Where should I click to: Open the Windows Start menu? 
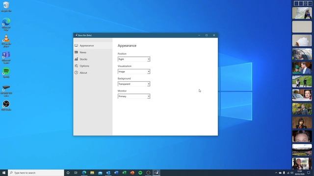[4, 173]
